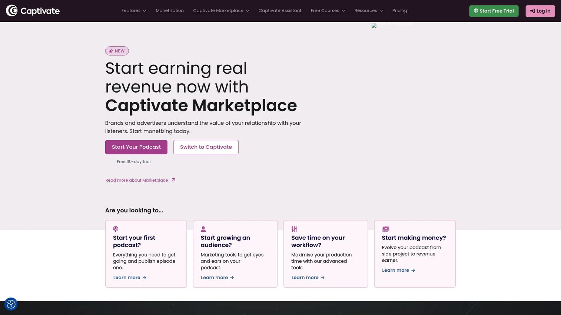This screenshot has width=561, height=315.
Task: Click the 'Start making money?' heading
Action: 414,238
